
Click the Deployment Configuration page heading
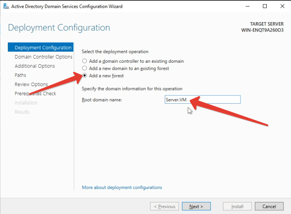(59, 27)
